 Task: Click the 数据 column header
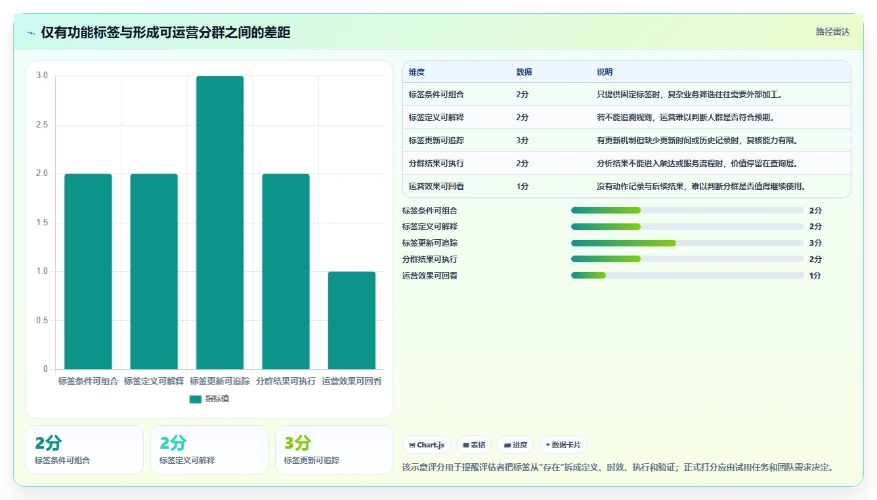(524, 72)
